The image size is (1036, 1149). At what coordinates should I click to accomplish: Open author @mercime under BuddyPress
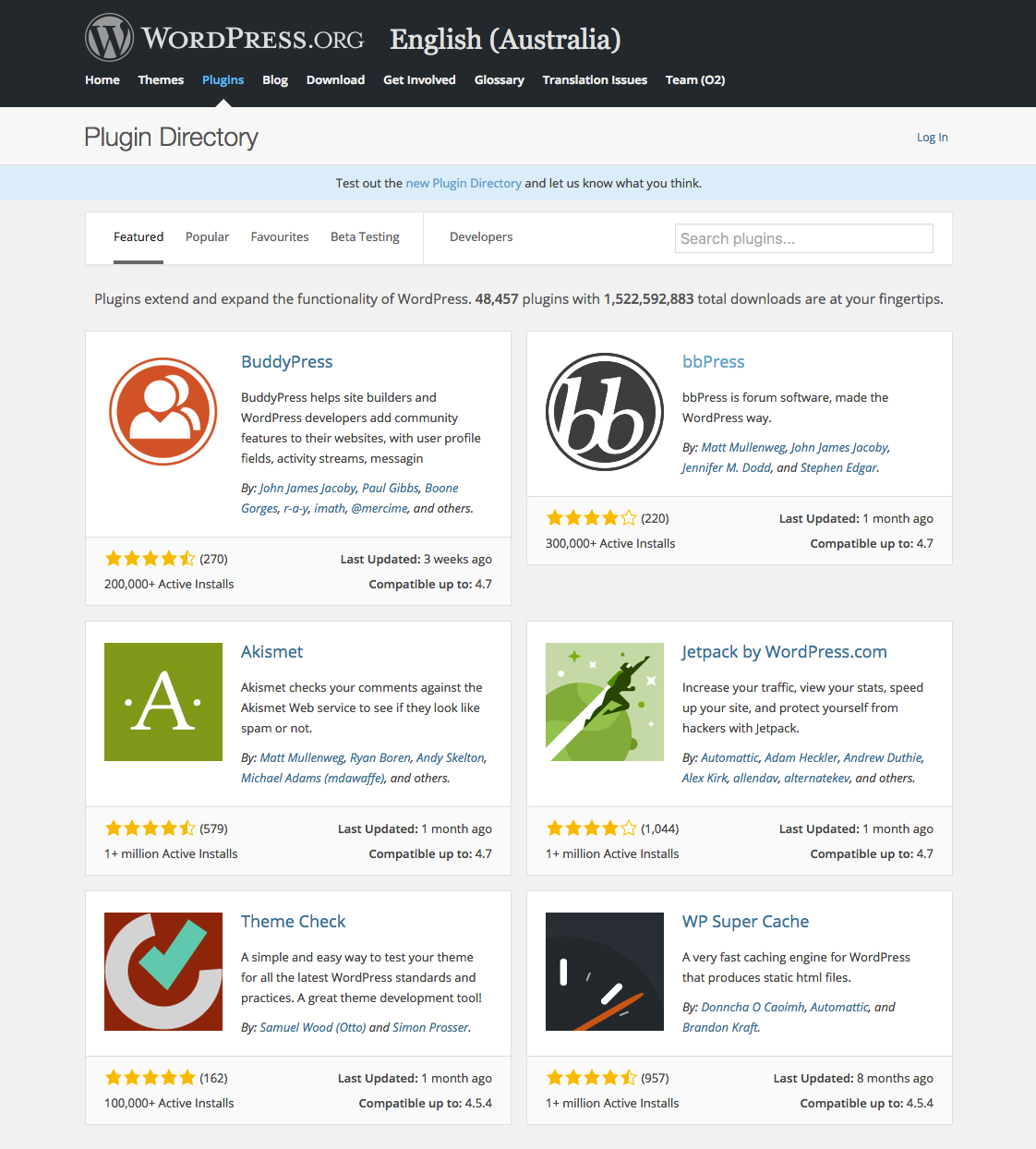click(x=379, y=509)
